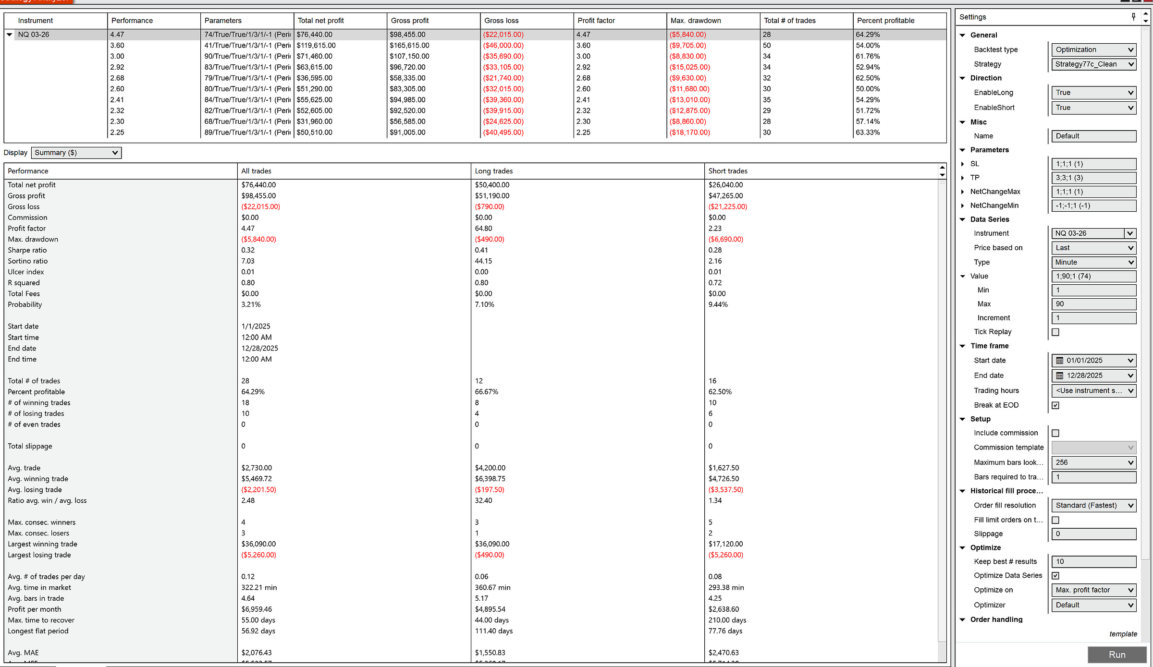Open the Display Summary ($) dropdown
The image size is (1153, 667).
(76, 153)
